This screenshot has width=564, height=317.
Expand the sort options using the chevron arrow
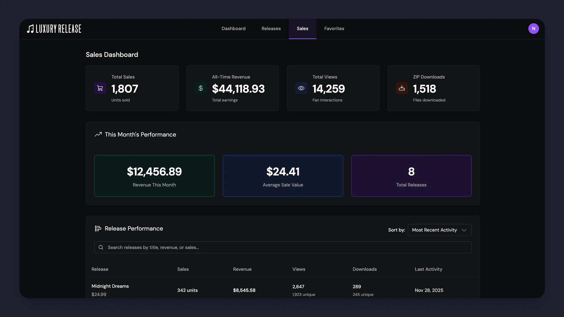(464, 230)
